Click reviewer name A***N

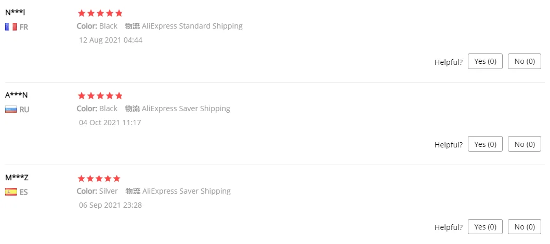click(x=17, y=95)
